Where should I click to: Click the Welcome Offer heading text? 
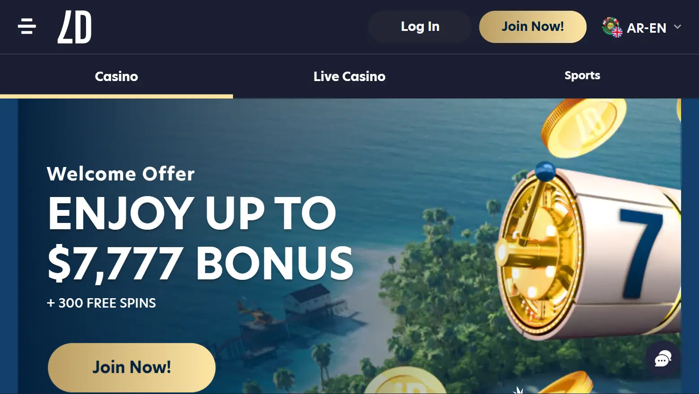tap(121, 174)
